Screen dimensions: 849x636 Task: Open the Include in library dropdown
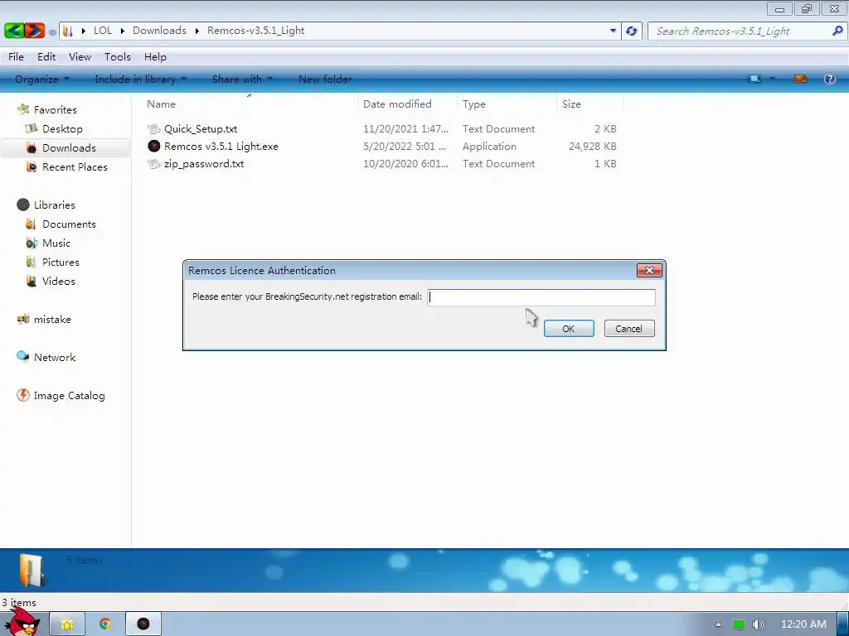click(x=141, y=79)
